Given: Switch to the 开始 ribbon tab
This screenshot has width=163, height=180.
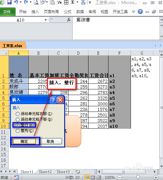Looking at the screenshot, I should pos(23,12).
